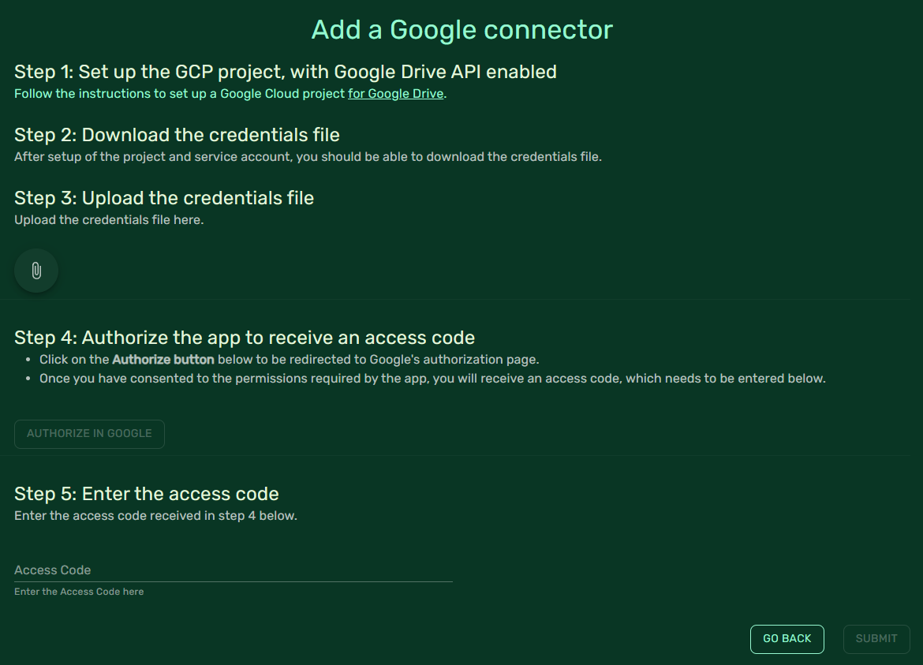Viewport: 923px width, 665px height.
Task: Click the "Add a Google connector" title
Action: 461,30
